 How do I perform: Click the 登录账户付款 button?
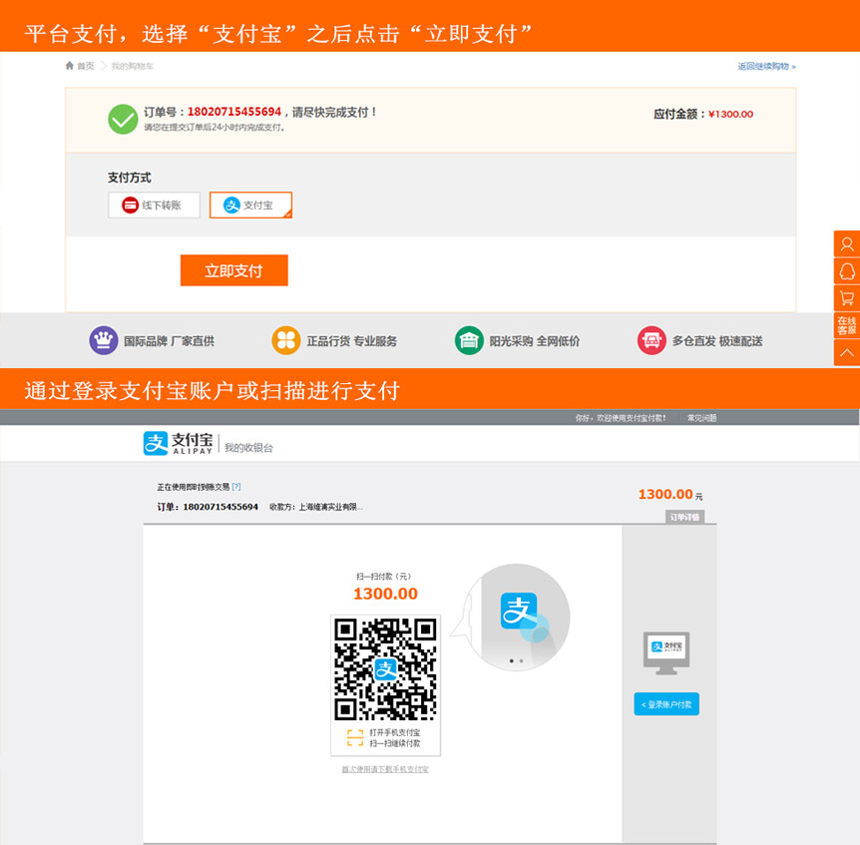pos(666,704)
